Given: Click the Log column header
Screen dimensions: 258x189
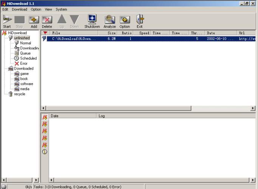Looking at the screenshot, I should 176,116.
